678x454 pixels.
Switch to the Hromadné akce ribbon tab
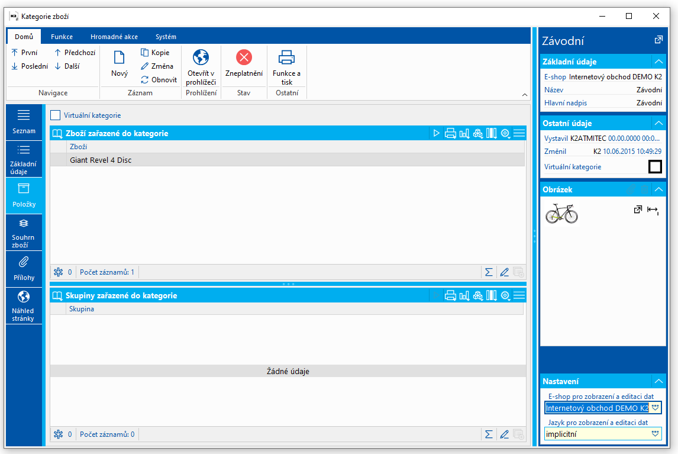pos(114,37)
